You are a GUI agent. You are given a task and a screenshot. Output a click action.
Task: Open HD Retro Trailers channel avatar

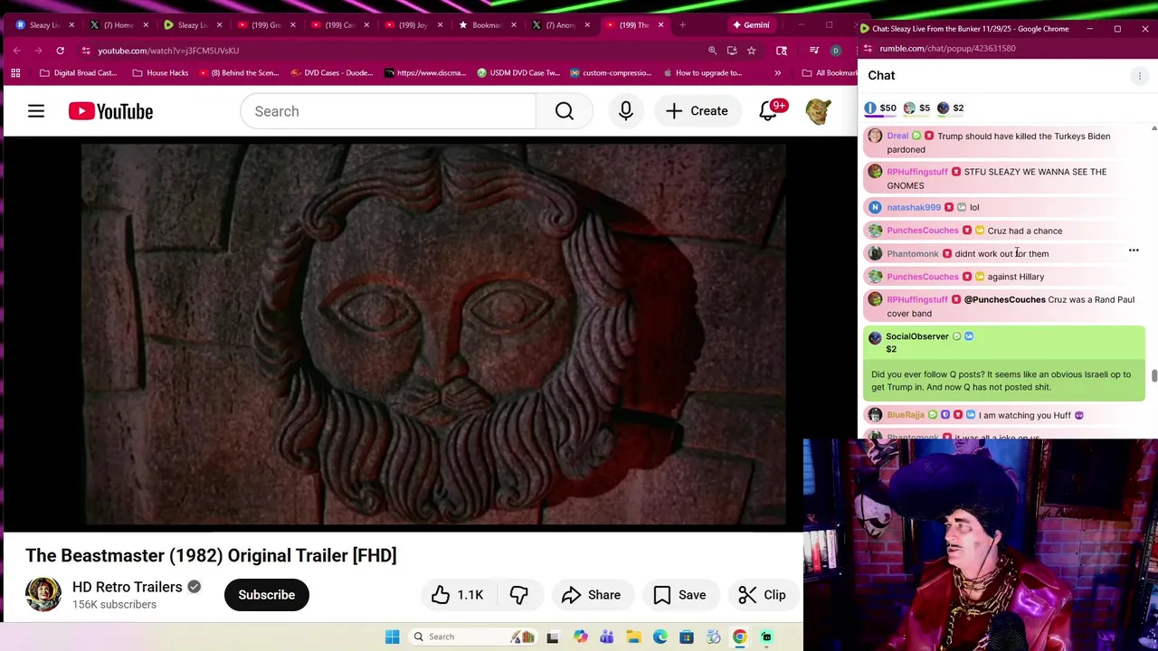pos(43,594)
